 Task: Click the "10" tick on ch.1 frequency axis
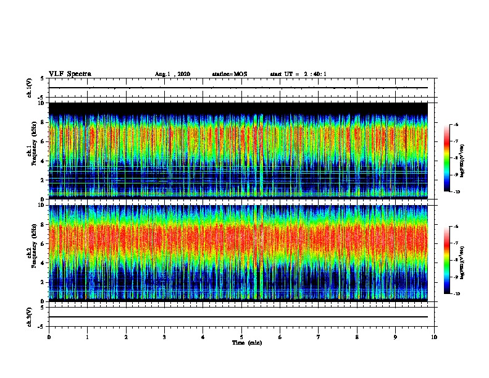pos(41,103)
